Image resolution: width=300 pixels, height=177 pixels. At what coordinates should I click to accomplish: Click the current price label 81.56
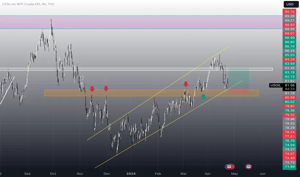click(290, 85)
